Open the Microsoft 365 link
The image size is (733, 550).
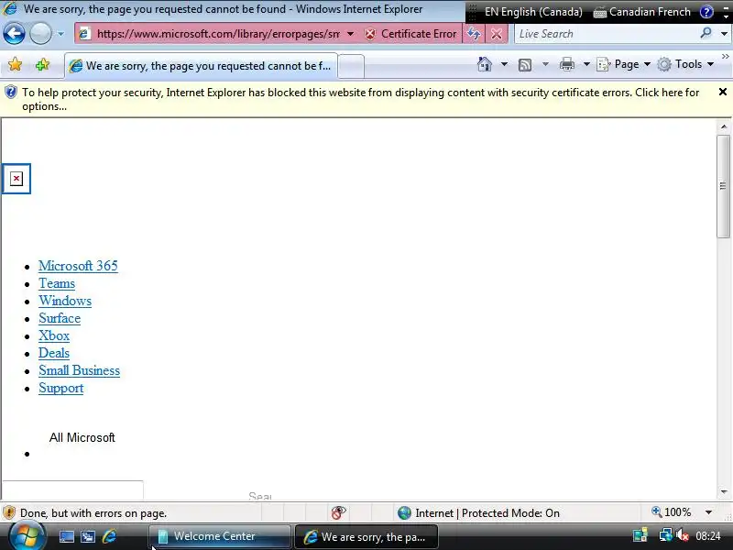point(78,266)
